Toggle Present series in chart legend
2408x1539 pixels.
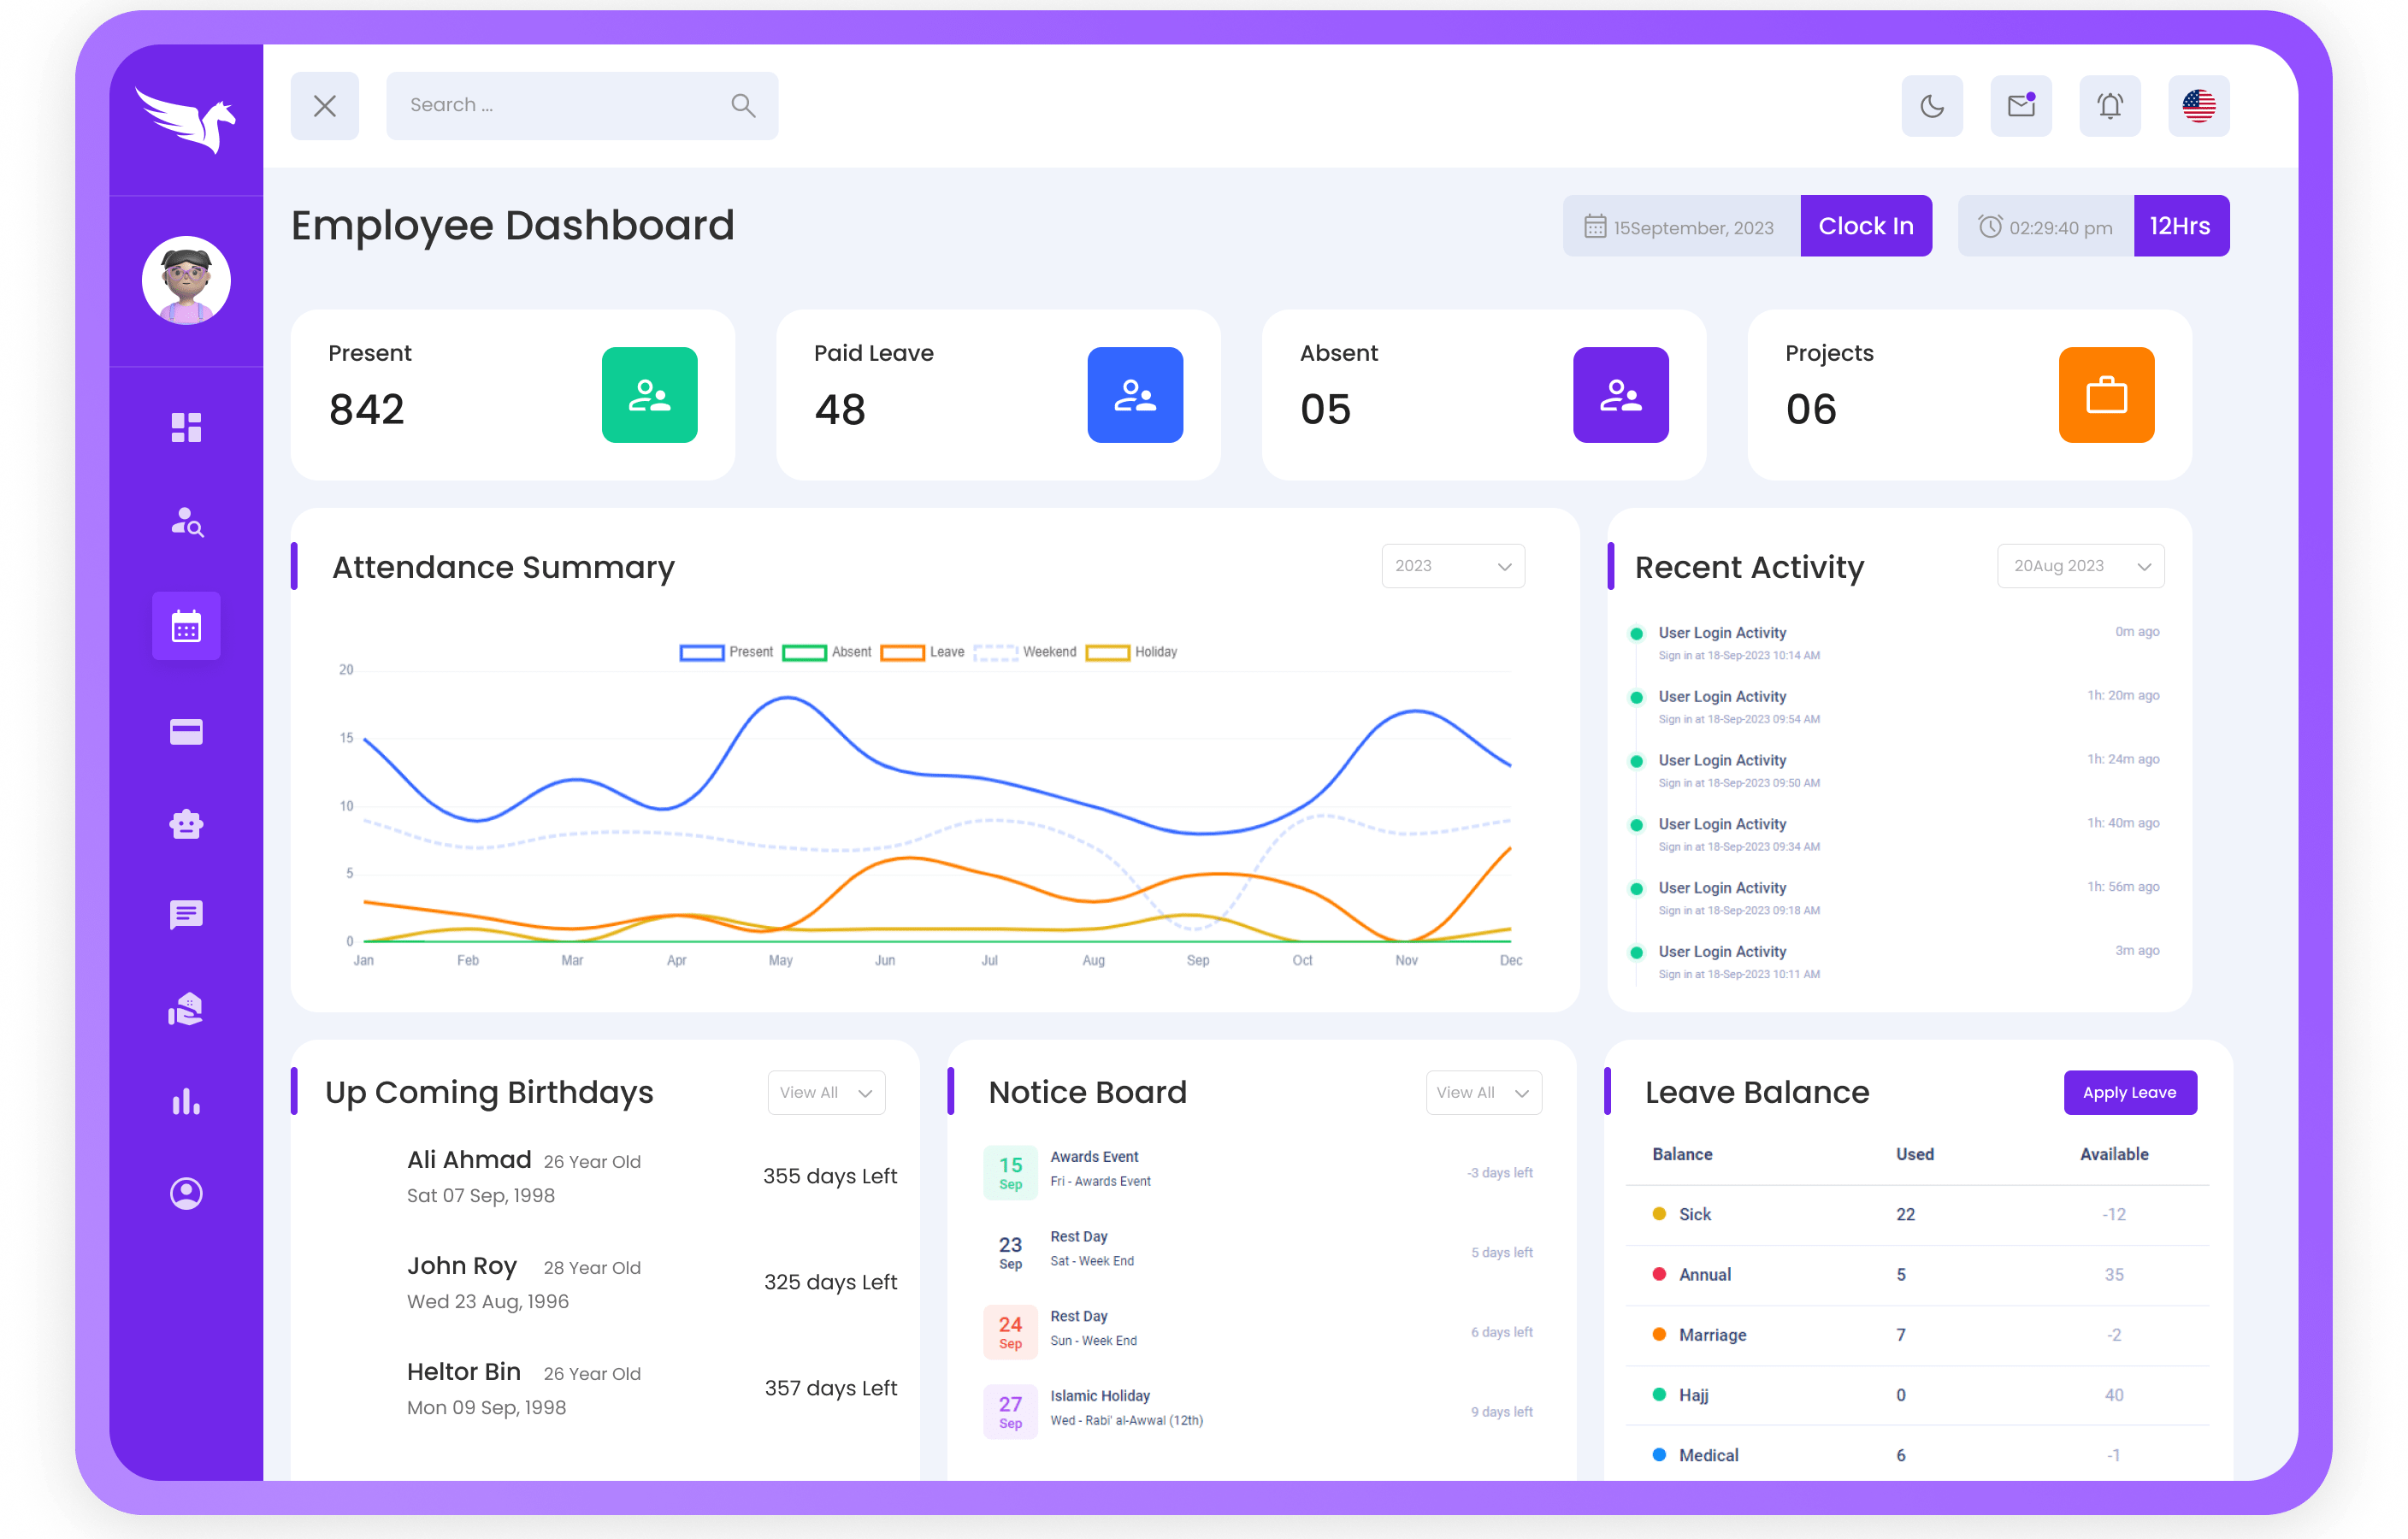click(x=702, y=653)
